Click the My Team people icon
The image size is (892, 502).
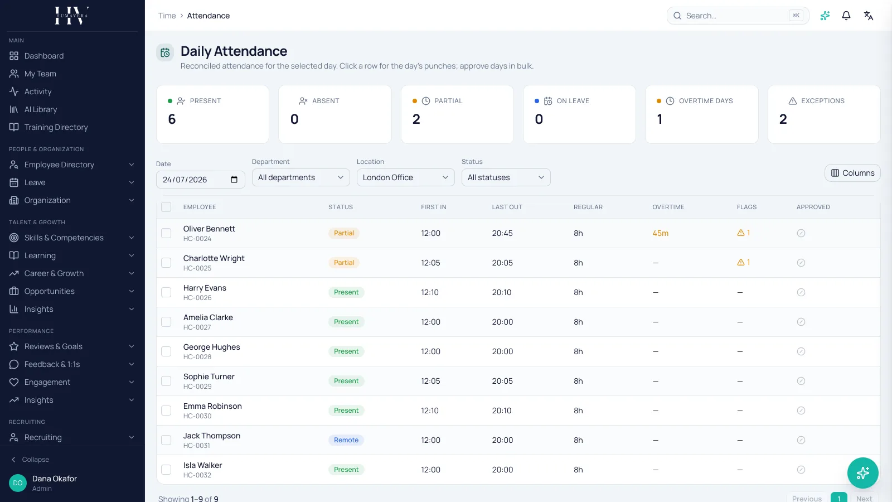tap(14, 74)
